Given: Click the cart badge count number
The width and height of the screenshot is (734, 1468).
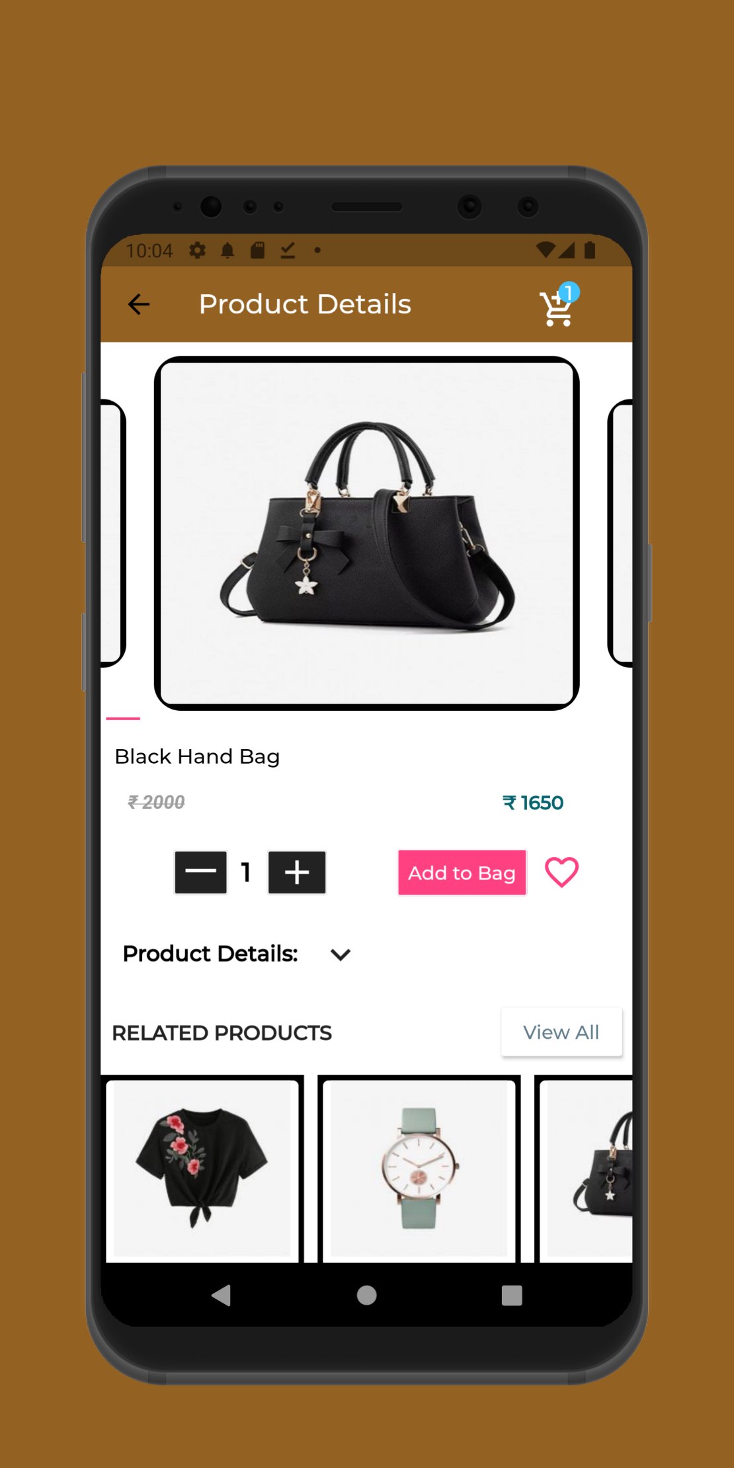Looking at the screenshot, I should pos(569,292).
